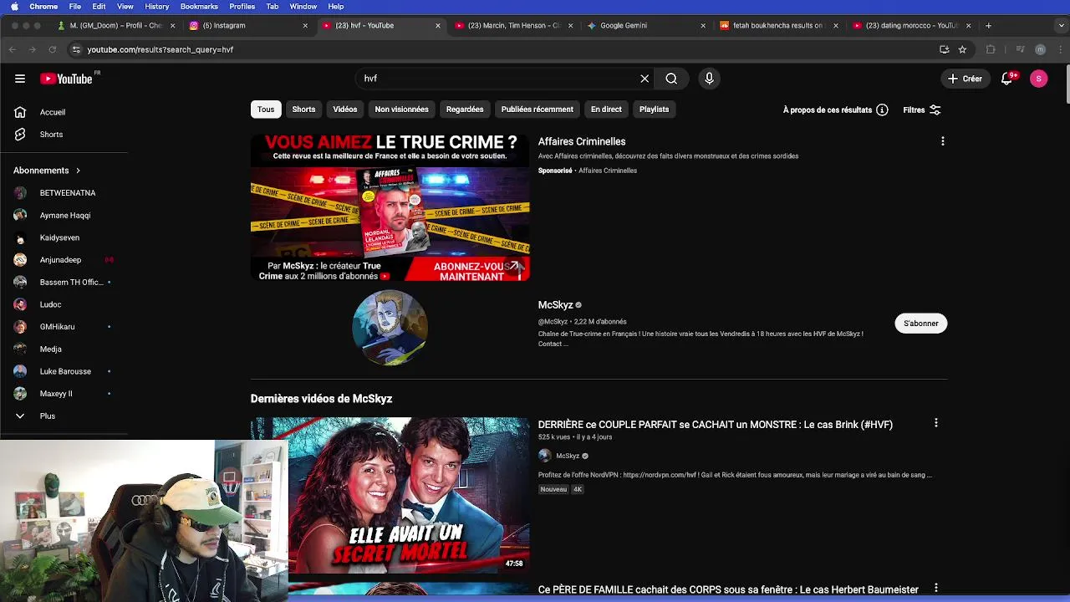
Task: Open Chrome extensions puzzle icon
Action: coord(991,49)
